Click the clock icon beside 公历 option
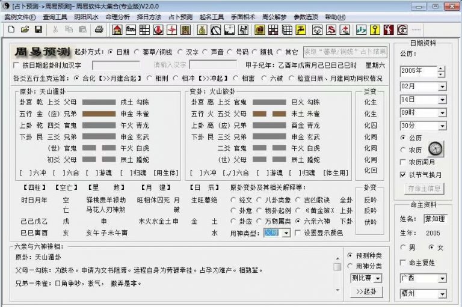 click(436, 149)
